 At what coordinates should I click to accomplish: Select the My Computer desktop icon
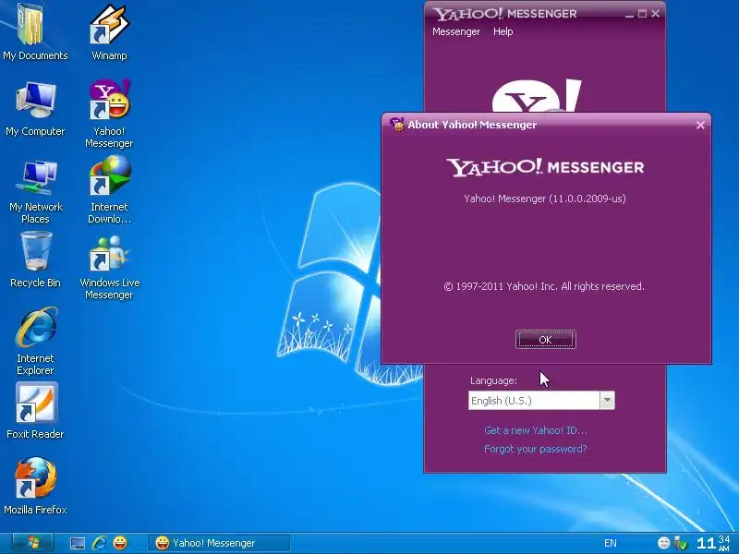click(35, 108)
